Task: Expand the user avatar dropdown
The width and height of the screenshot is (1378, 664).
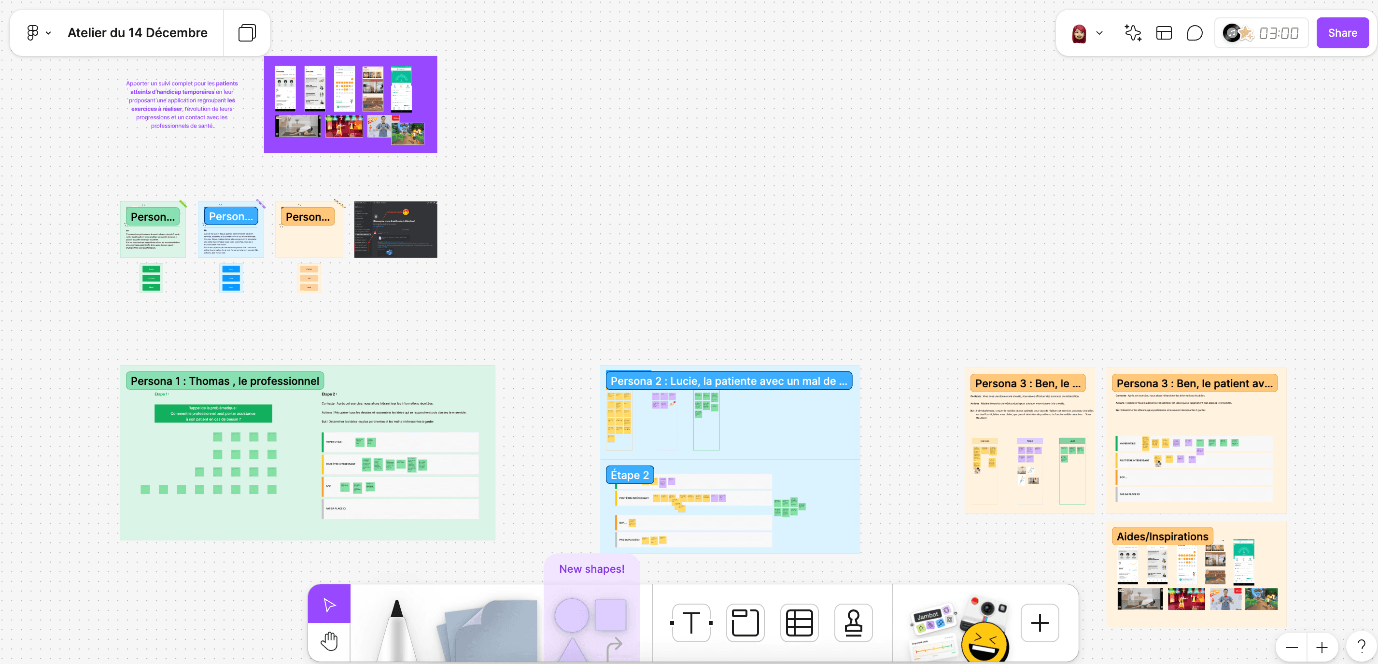Action: (x=1099, y=33)
